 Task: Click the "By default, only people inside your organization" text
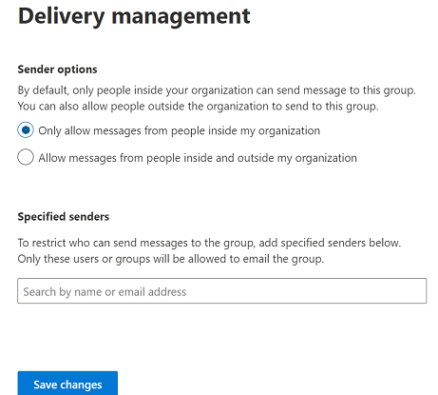[x=217, y=90]
